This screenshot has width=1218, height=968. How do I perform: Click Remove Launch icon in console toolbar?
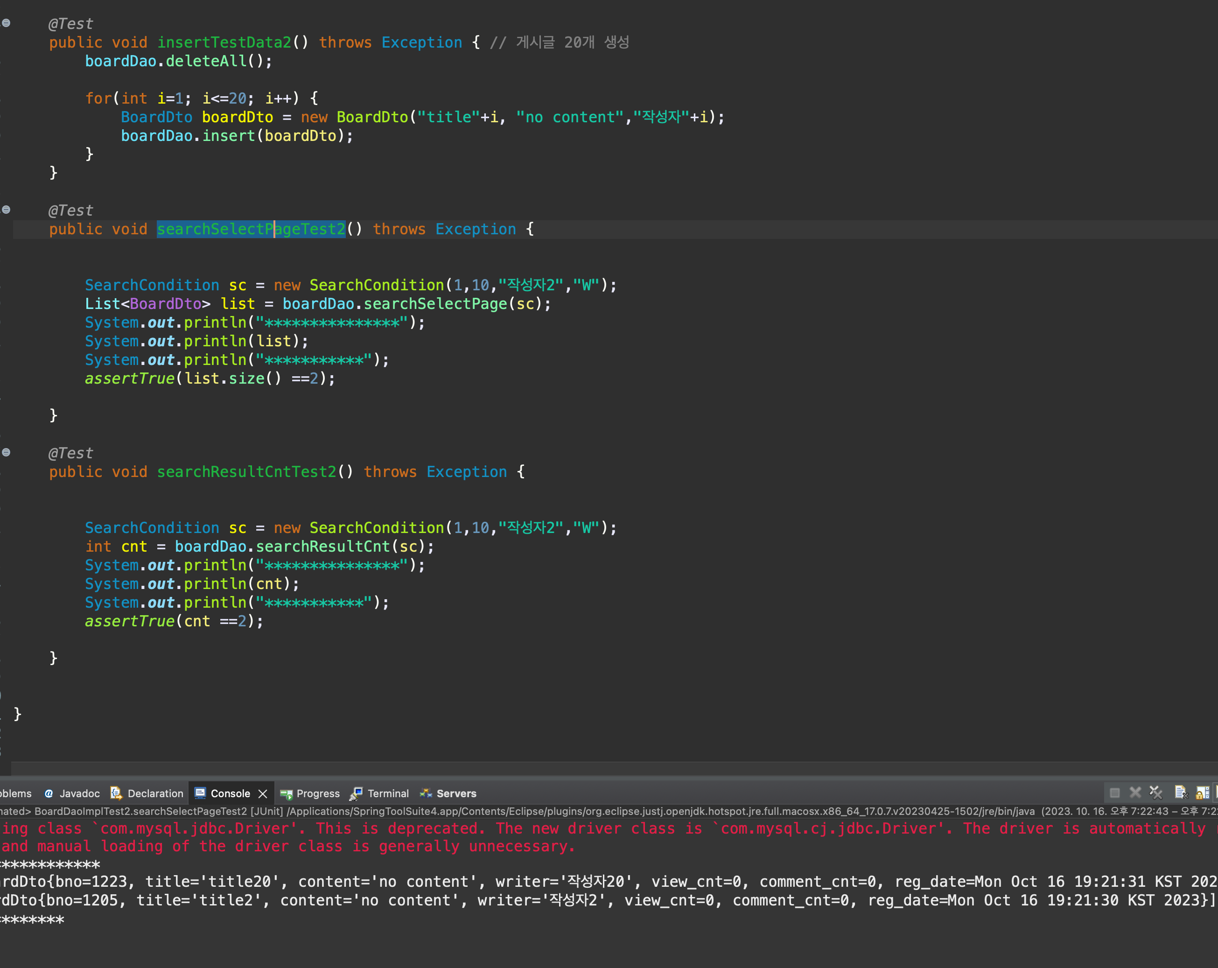click(1135, 793)
